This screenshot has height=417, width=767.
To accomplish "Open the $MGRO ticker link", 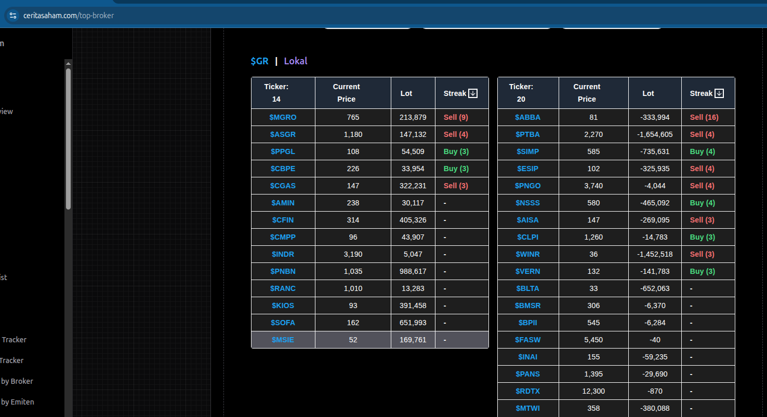I will (283, 117).
